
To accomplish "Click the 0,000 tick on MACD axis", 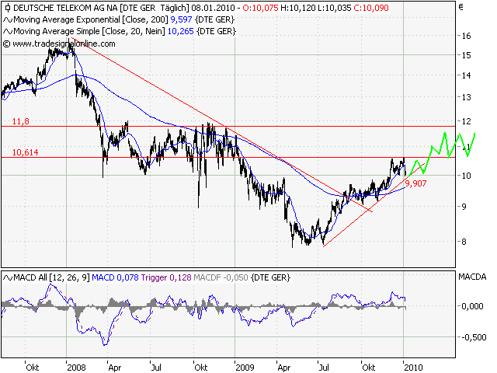I will (x=472, y=306).
